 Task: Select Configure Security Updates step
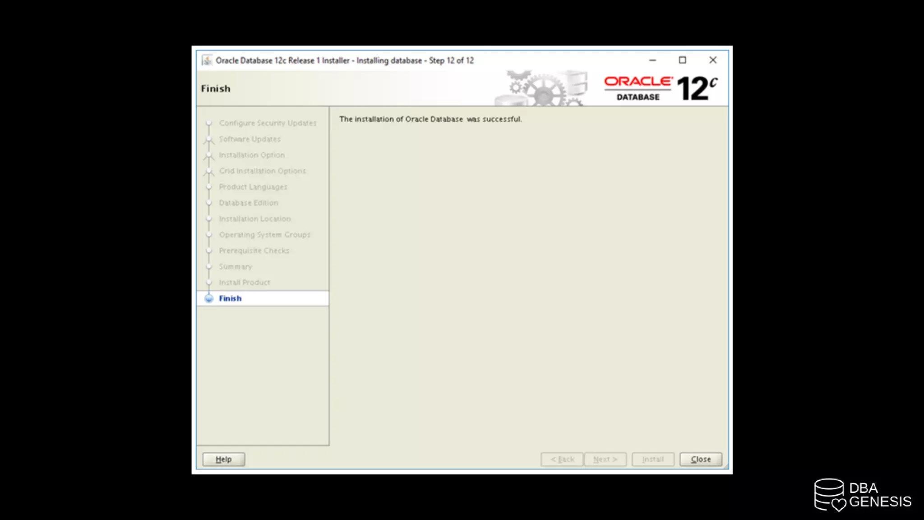coord(268,123)
